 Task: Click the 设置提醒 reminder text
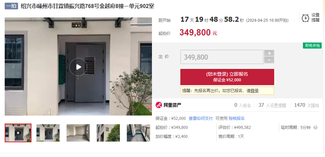tap(316, 18)
